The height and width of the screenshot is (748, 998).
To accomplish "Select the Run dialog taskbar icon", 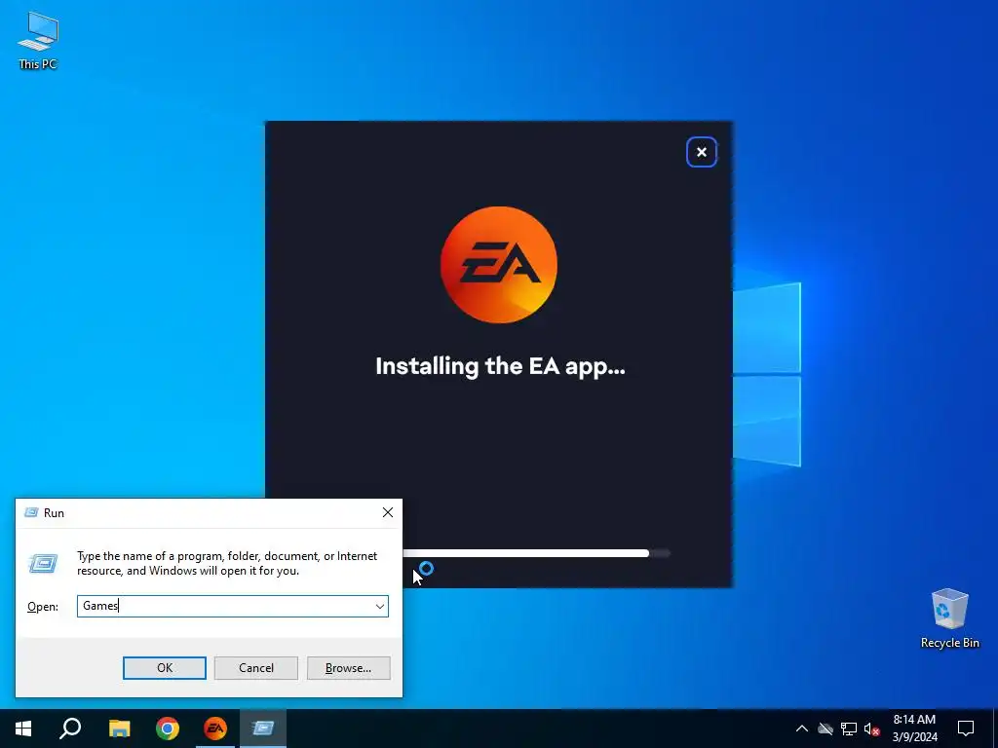I will click(x=263, y=729).
